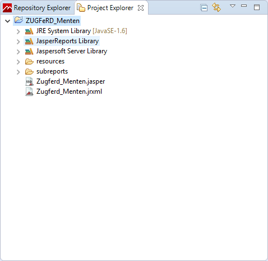
Task: Select the ZUGFeRD_Menten project label
Action: coord(53,21)
